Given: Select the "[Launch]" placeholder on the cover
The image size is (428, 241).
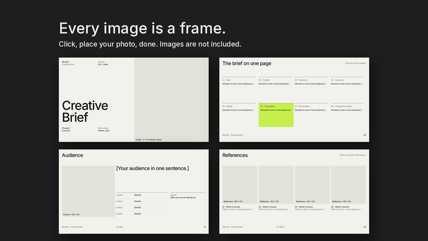Looking at the screenshot, I should [66, 131].
